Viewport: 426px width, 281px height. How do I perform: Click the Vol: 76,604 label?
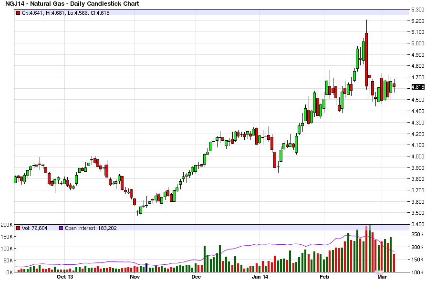click(34, 228)
